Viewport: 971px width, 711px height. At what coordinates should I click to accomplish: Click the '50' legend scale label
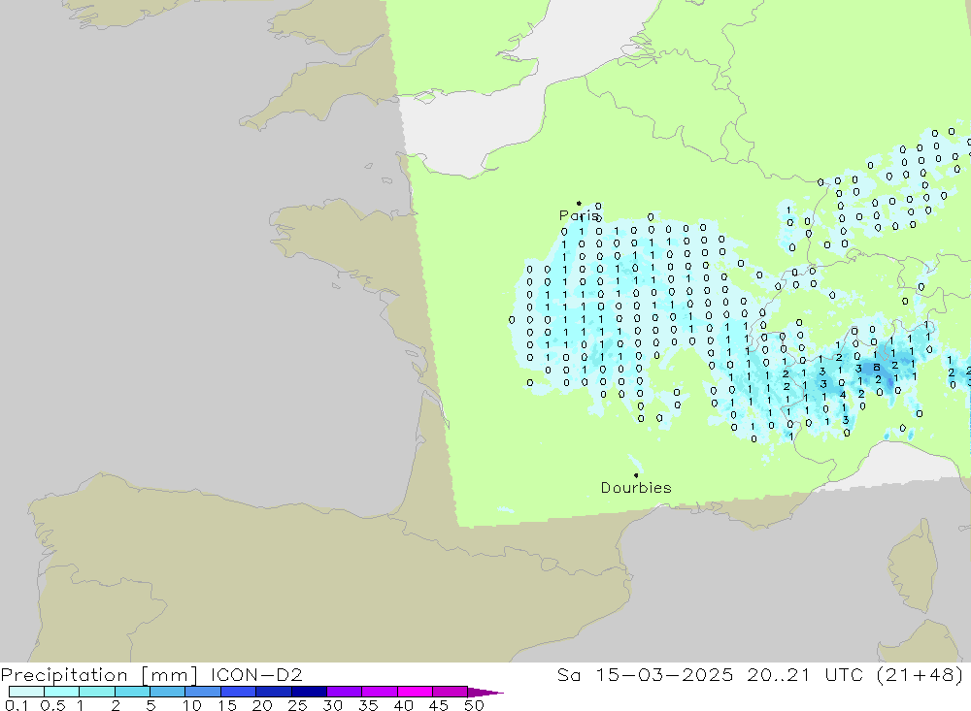(474, 705)
